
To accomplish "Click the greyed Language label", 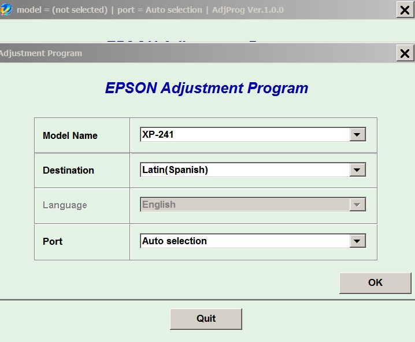I will coord(65,205).
